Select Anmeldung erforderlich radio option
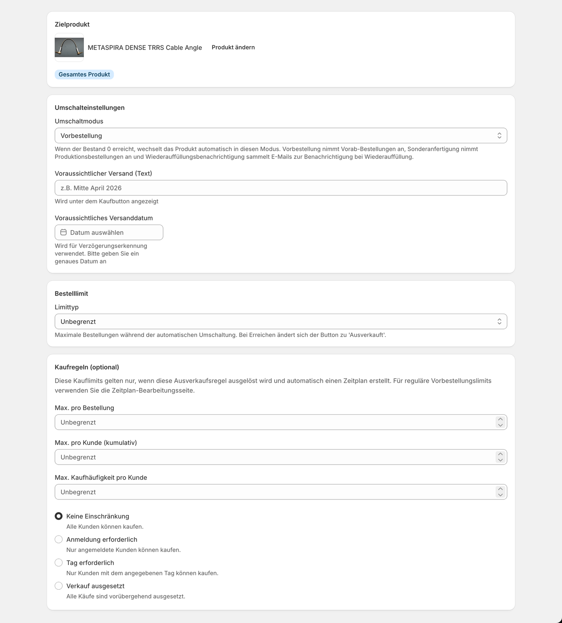The height and width of the screenshot is (623, 562). tap(59, 540)
